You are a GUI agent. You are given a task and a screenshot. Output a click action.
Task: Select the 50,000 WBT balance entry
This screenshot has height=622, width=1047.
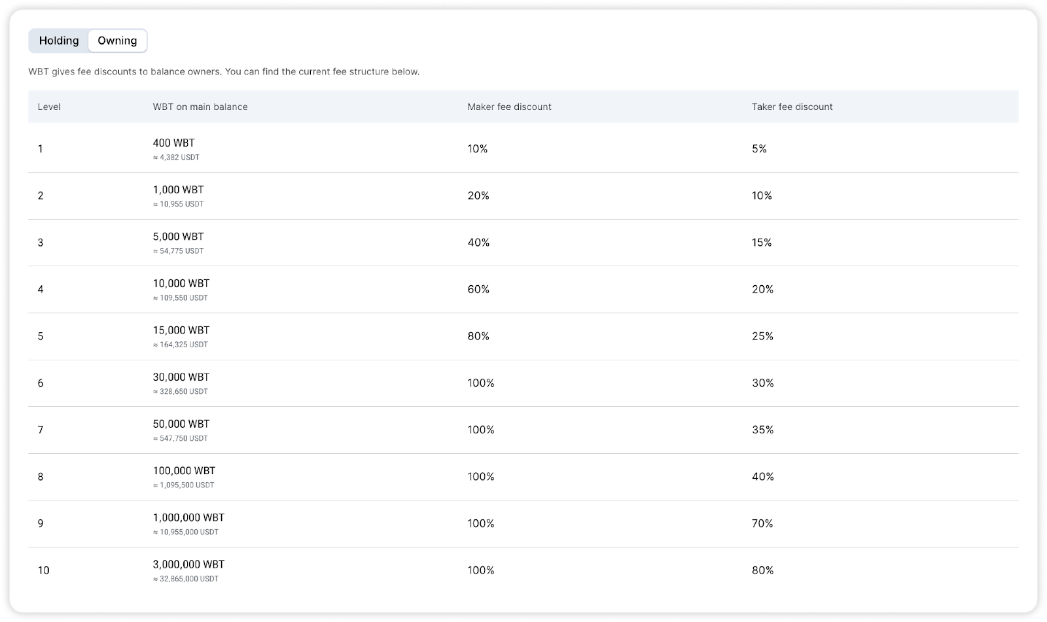[181, 424]
